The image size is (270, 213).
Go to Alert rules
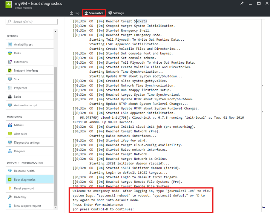[21, 134]
